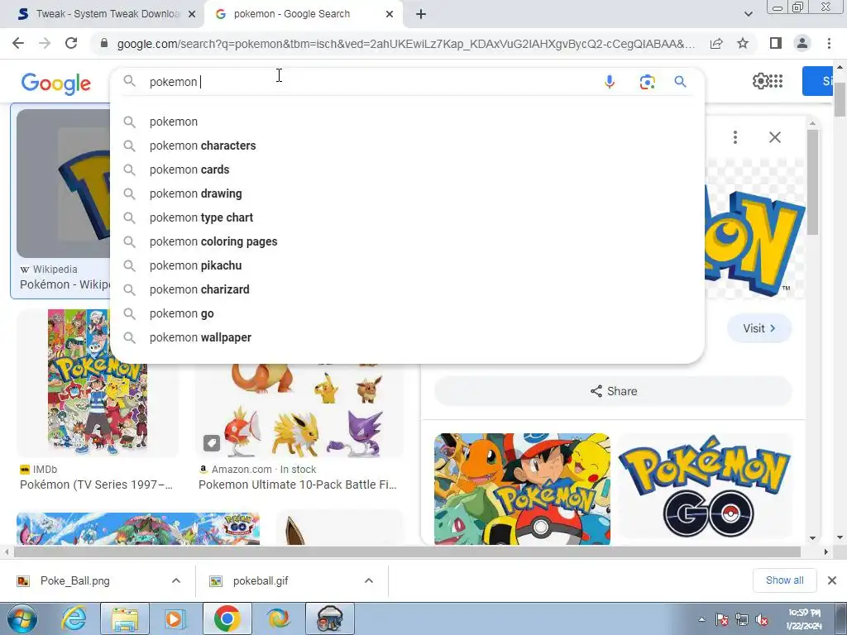Click the Chrome address bar URL
The height and width of the screenshot is (635, 847).
406,44
